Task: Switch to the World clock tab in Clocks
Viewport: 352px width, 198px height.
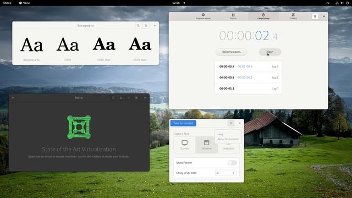Action: [203, 16]
